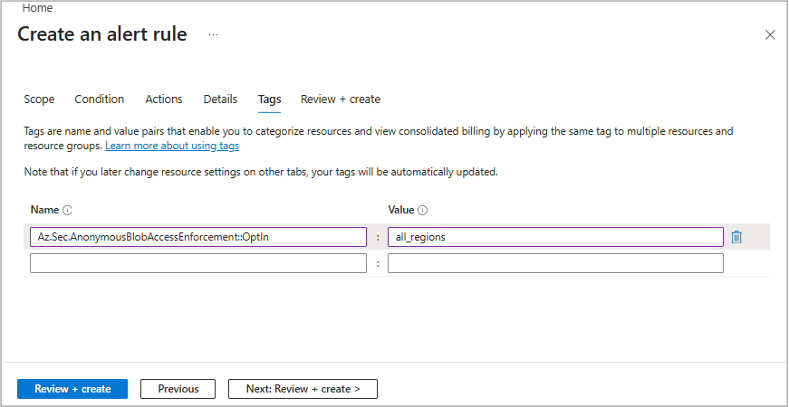Switch to the Scope tab
The image size is (789, 407).
(x=39, y=99)
